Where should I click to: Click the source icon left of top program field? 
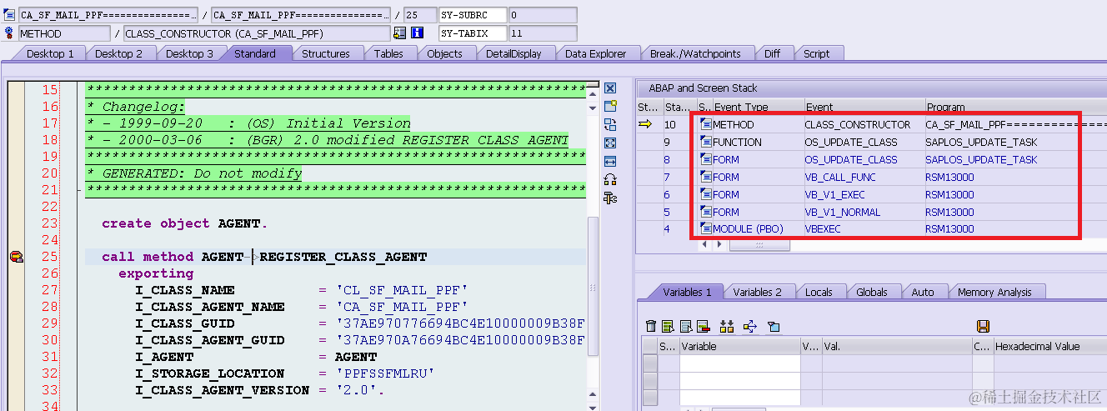pyautogui.click(x=10, y=15)
